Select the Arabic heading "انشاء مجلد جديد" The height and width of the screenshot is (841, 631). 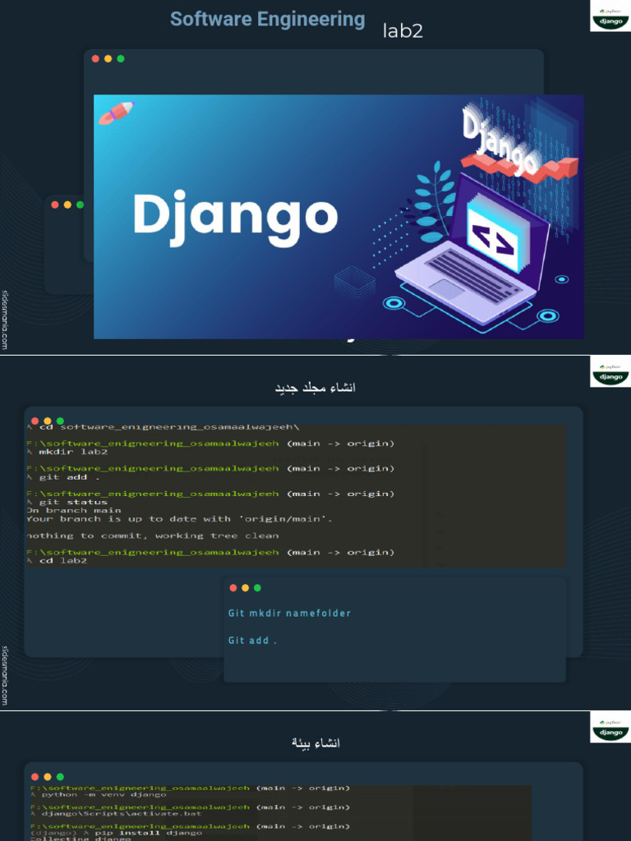pos(315,388)
